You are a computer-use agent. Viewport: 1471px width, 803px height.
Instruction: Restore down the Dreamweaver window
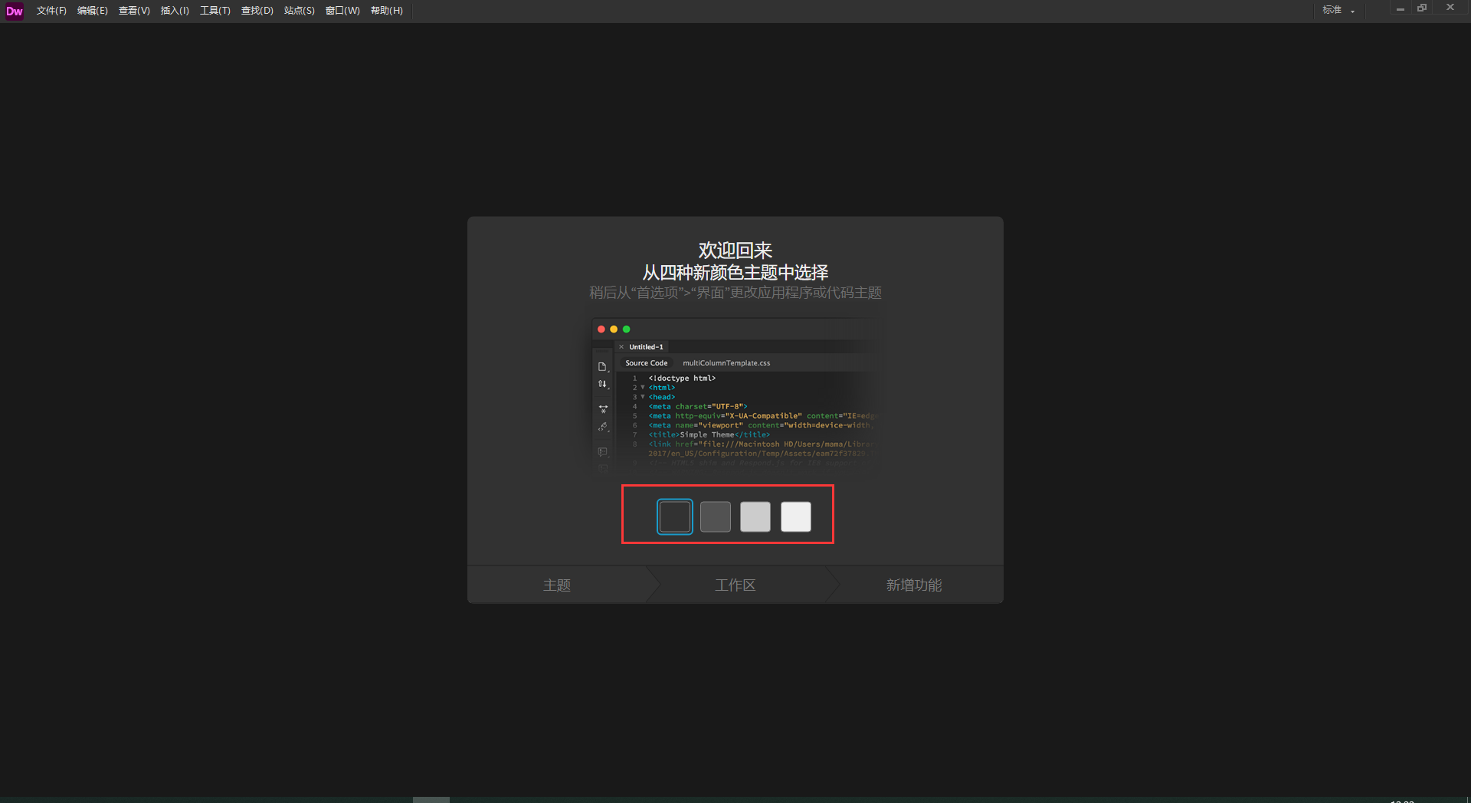(x=1422, y=8)
